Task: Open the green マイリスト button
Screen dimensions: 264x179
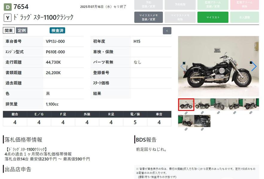Action: tap(213, 17)
